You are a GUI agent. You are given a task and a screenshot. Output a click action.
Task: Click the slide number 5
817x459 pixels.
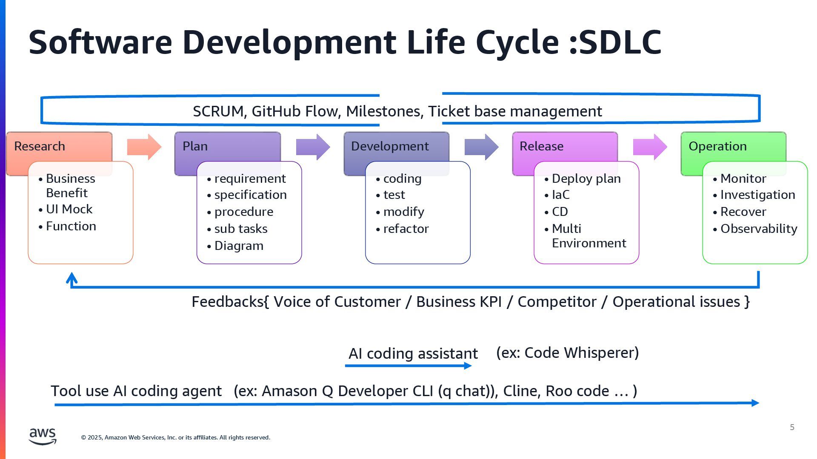coord(792,427)
